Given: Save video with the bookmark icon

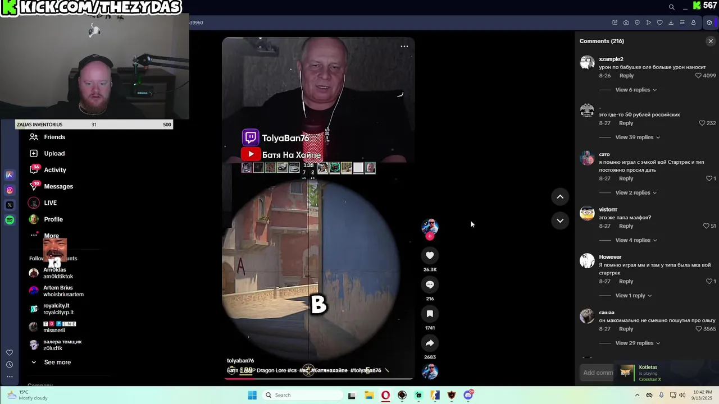Looking at the screenshot, I should pyautogui.click(x=430, y=314).
